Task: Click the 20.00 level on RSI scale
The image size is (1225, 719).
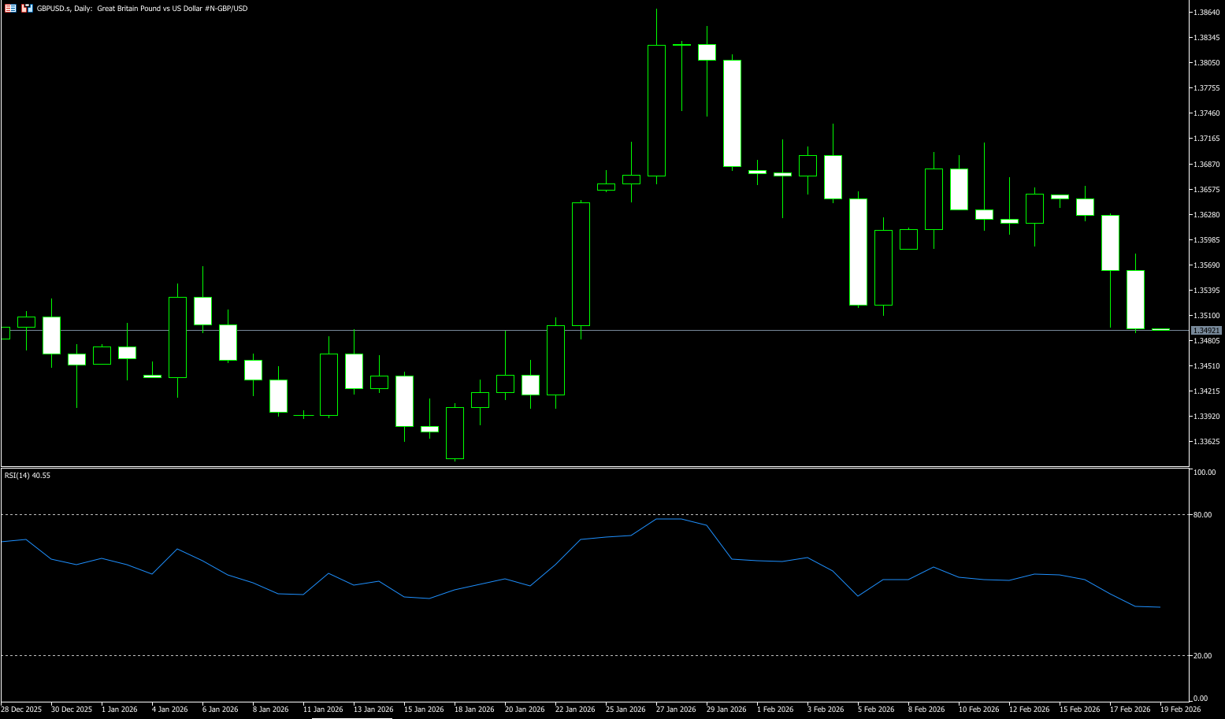Action: pyautogui.click(x=1203, y=656)
